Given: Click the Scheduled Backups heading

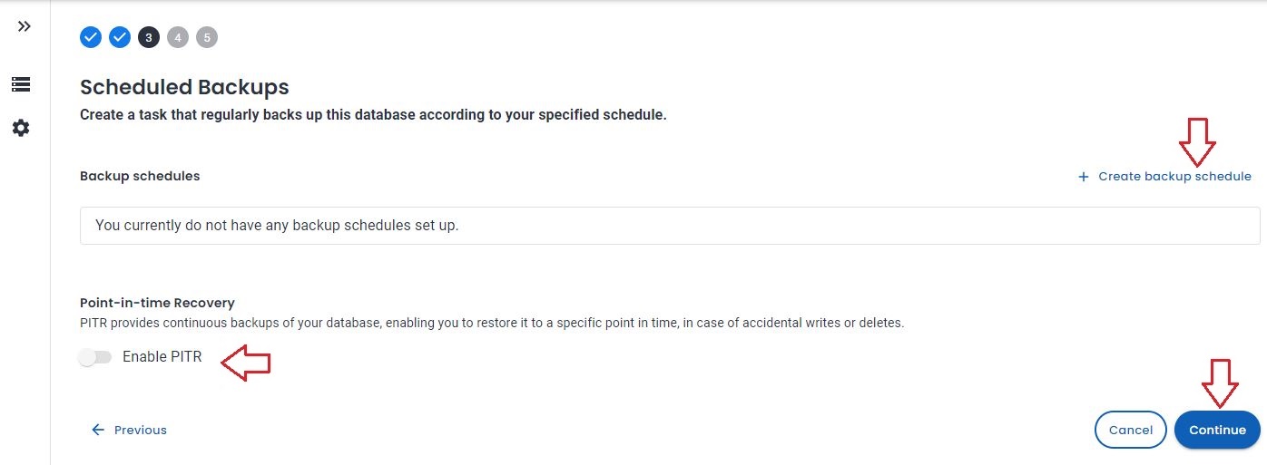Looking at the screenshot, I should 184,87.
